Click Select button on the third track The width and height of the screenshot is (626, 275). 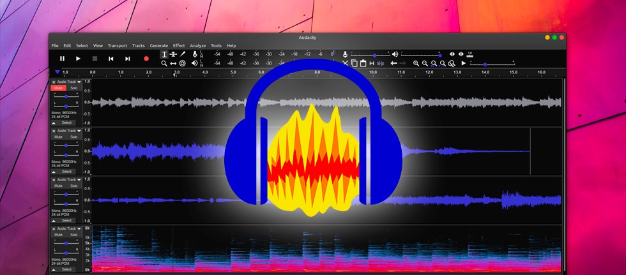tap(66, 220)
